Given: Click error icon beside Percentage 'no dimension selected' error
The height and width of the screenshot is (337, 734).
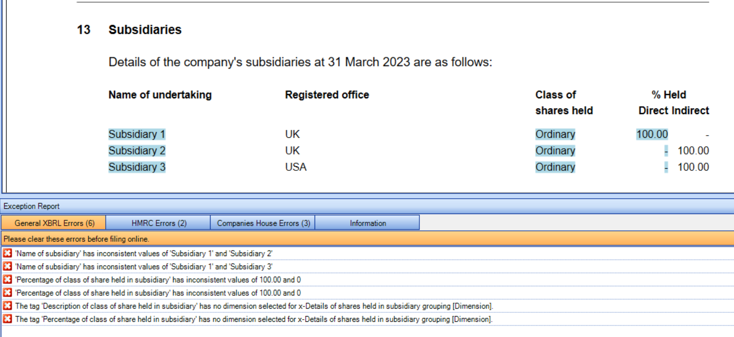Looking at the screenshot, I should (7, 319).
